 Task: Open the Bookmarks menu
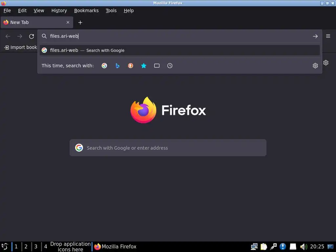(x=86, y=10)
